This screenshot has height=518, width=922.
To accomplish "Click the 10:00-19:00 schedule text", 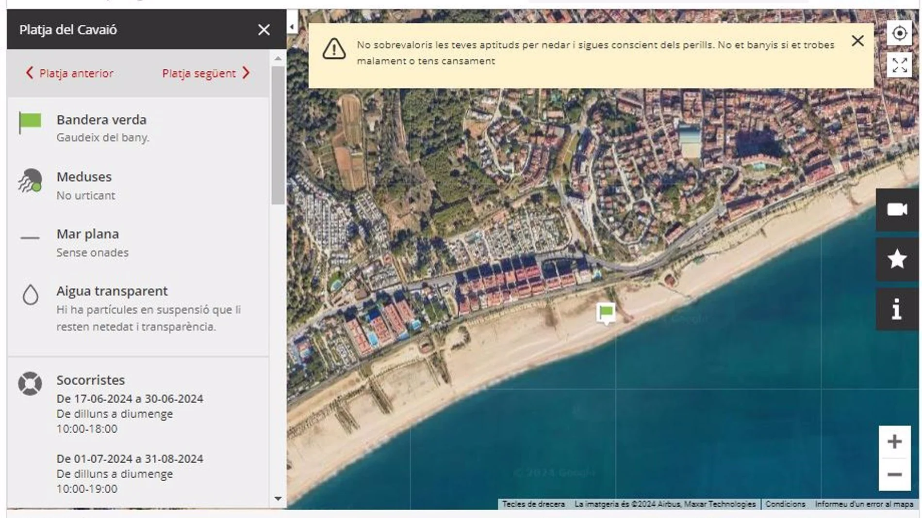I will click(87, 489).
